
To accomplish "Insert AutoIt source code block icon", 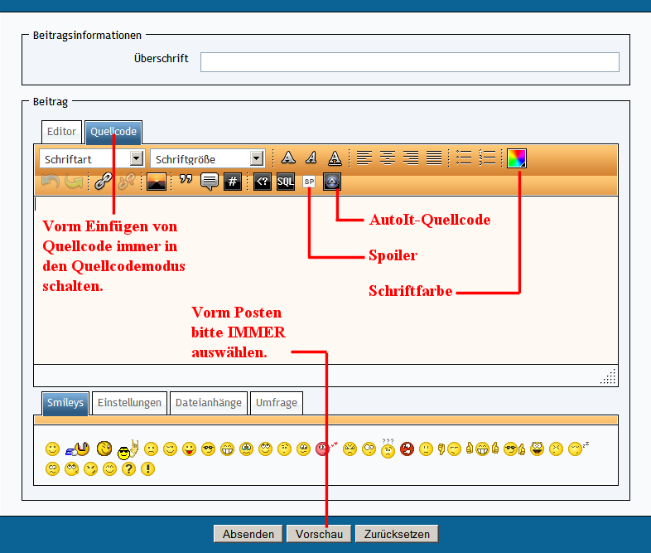I will point(331,182).
